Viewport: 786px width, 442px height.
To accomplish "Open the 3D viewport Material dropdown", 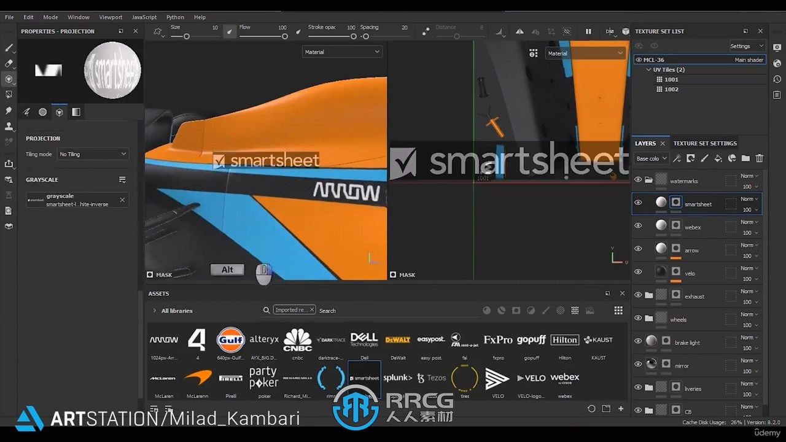I will [x=342, y=52].
